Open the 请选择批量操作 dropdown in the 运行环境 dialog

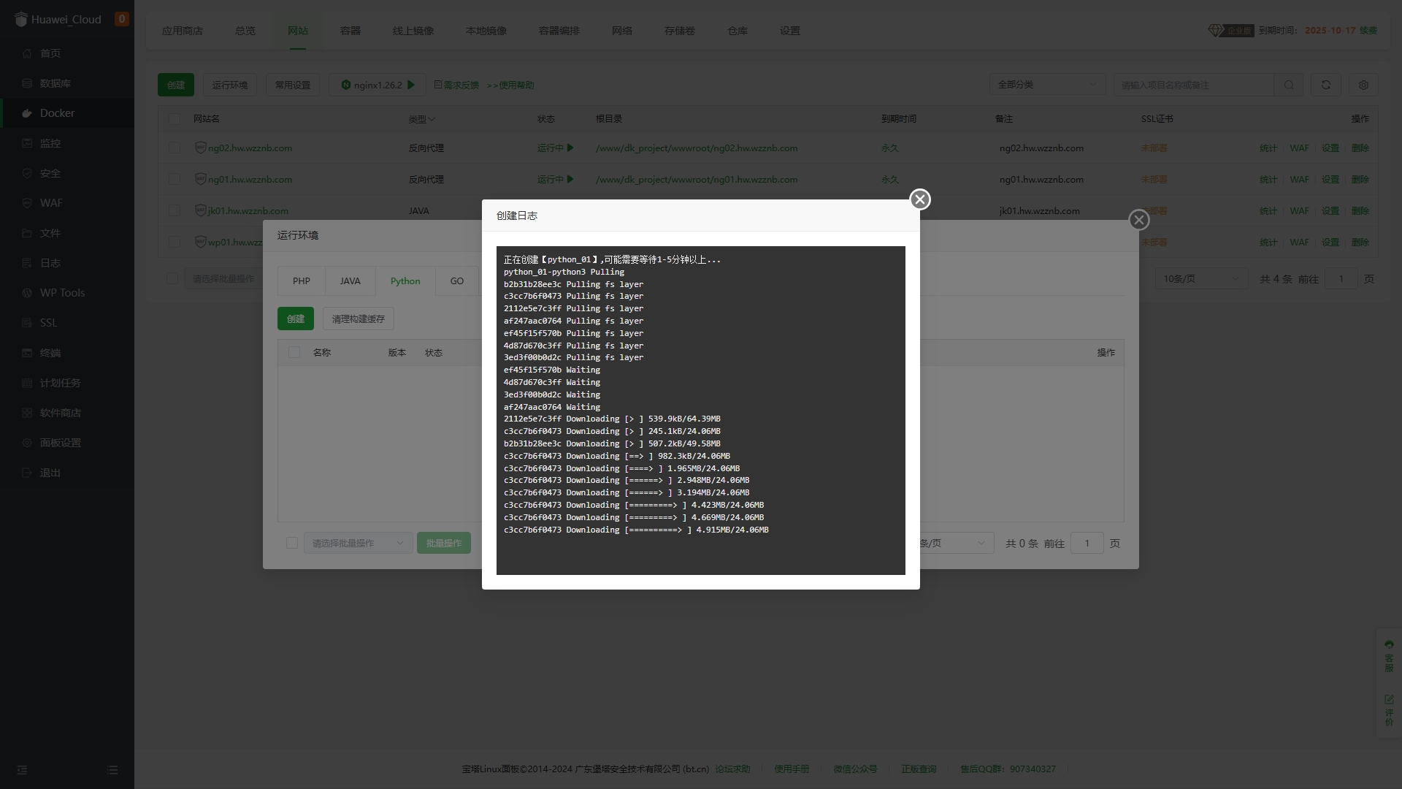pyautogui.click(x=358, y=543)
